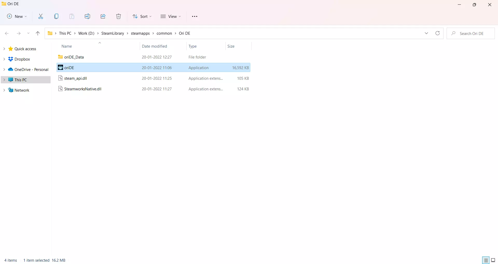This screenshot has height=264, width=498.
Task: Restore down the Ori DE window
Action: 474,5
